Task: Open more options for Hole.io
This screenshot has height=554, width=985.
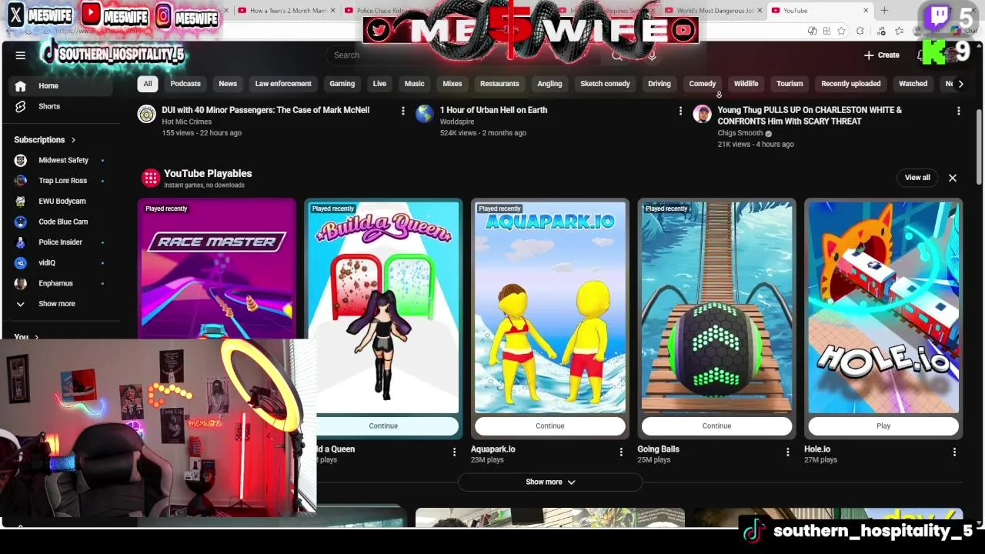Action: click(x=954, y=452)
